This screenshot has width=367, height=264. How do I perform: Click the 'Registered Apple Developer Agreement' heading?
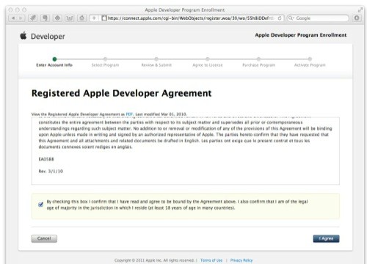click(x=122, y=93)
